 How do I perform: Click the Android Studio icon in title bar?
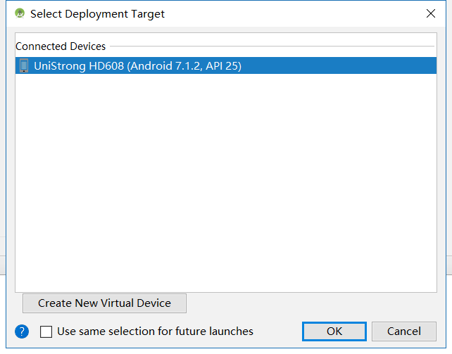tap(19, 13)
